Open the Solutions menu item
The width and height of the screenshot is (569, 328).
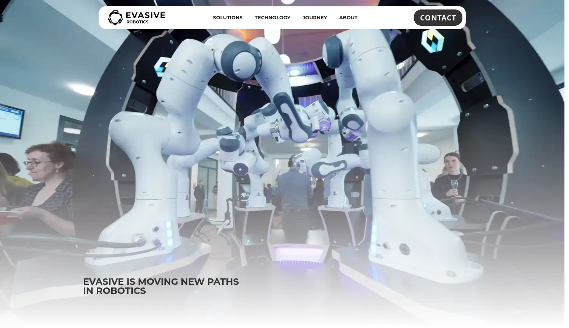[x=228, y=18]
